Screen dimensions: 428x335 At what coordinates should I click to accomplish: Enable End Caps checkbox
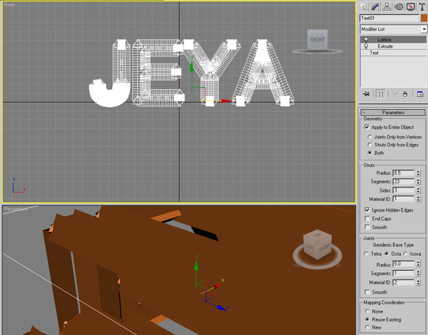coord(367,219)
